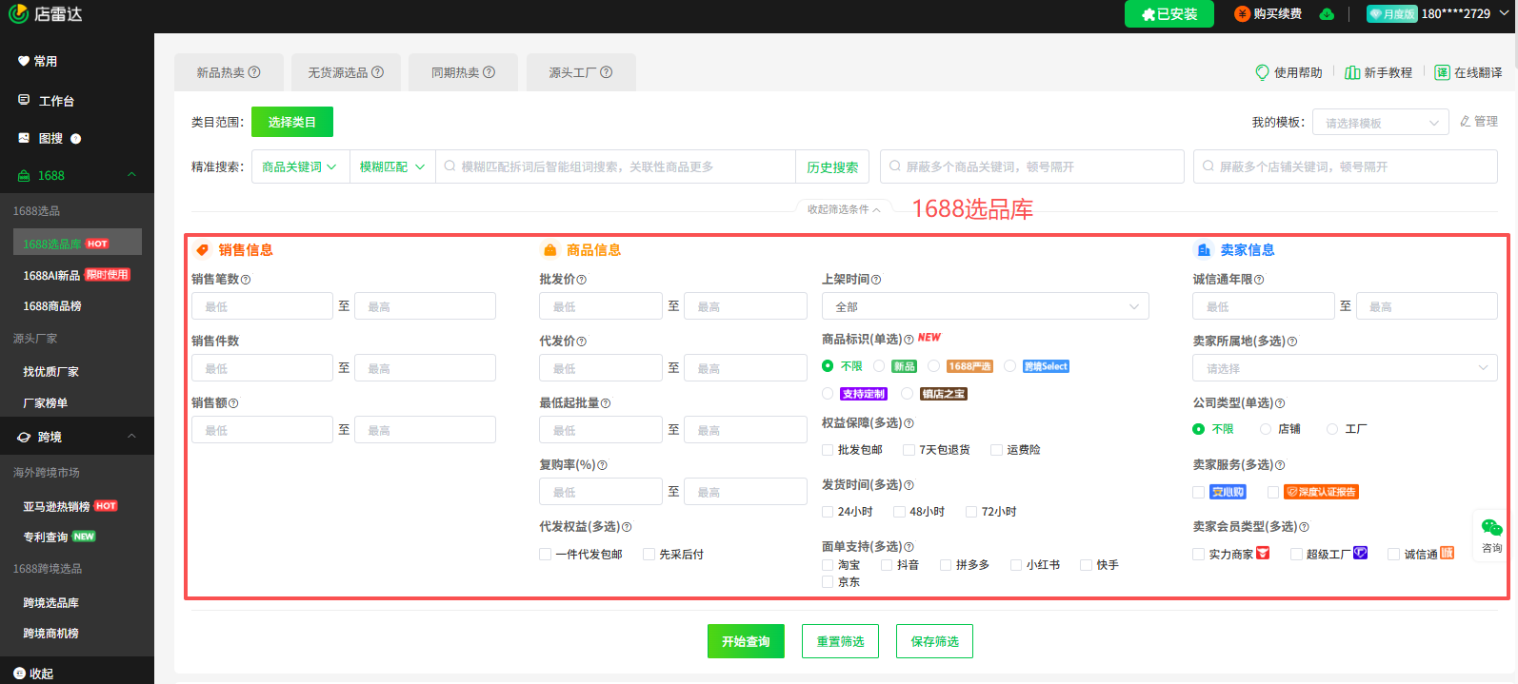Click the green 开始查询 button

point(746,641)
